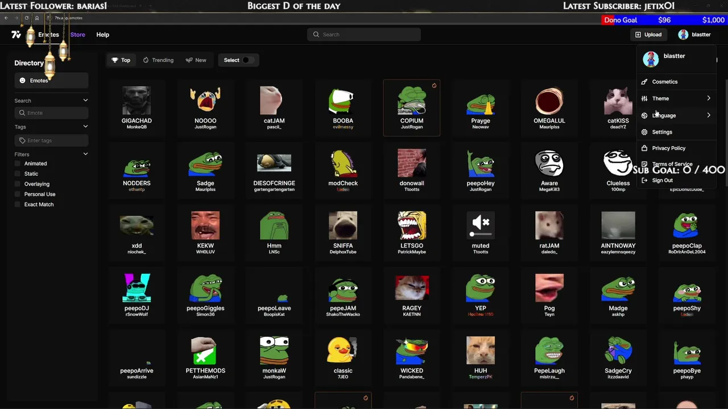Switch to the Trending tab
Screen dimensions: 728x409
tap(158, 60)
